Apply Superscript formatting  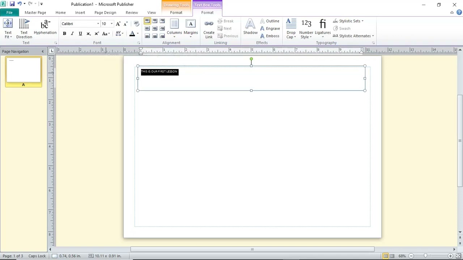point(97,34)
